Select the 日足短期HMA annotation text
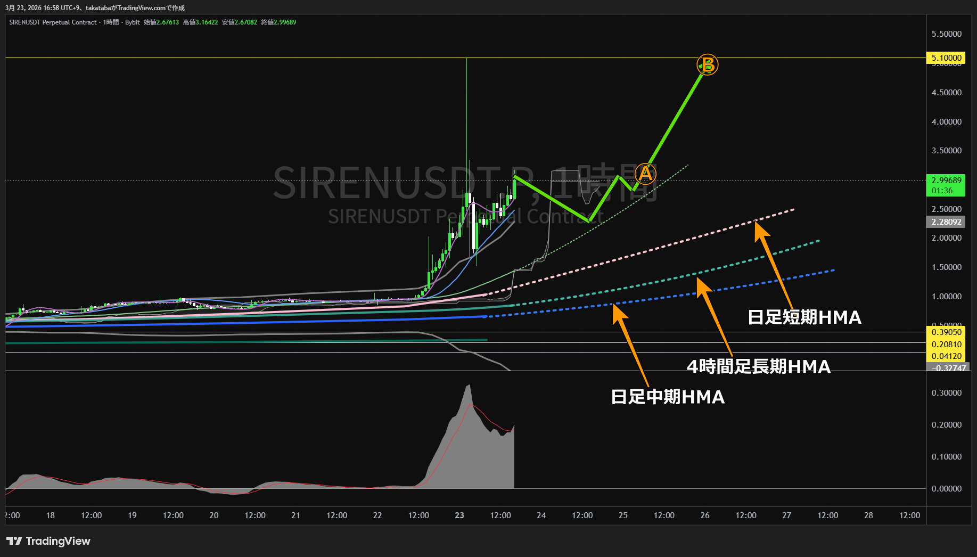 804,317
